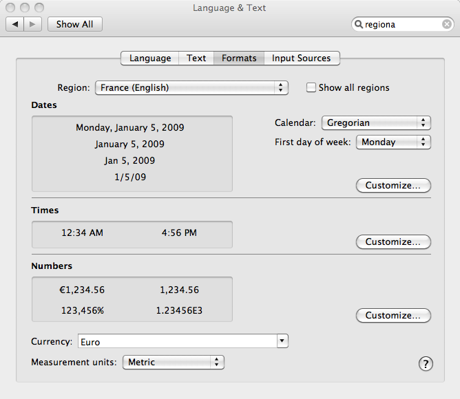Click Customize for Dates formats
This screenshot has width=460, height=399.
393,185
